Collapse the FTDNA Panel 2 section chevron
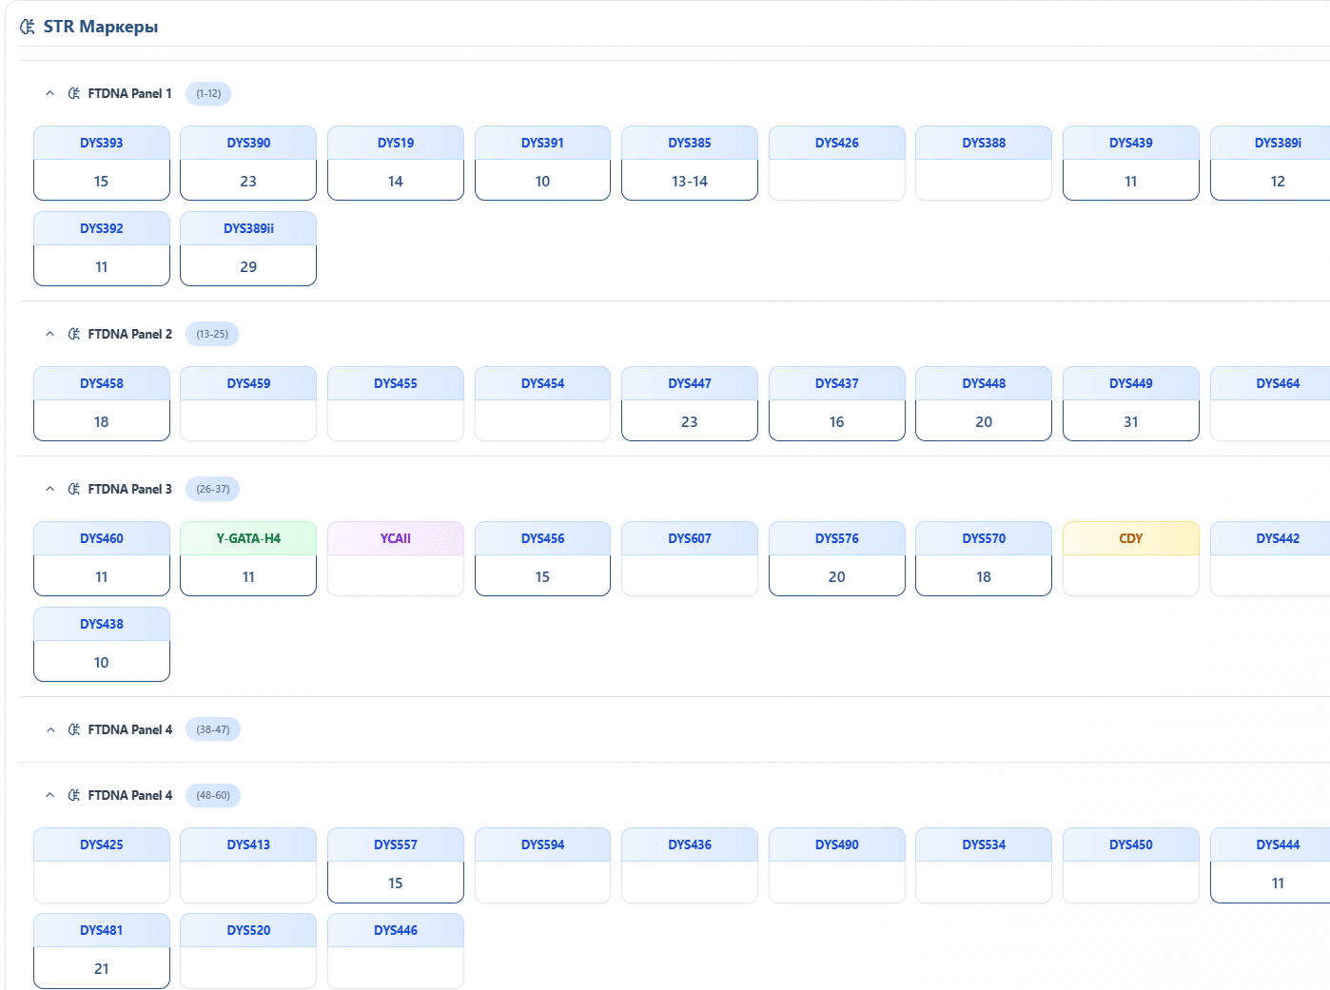Viewport: 1330px width, 990px height. (x=50, y=334)
